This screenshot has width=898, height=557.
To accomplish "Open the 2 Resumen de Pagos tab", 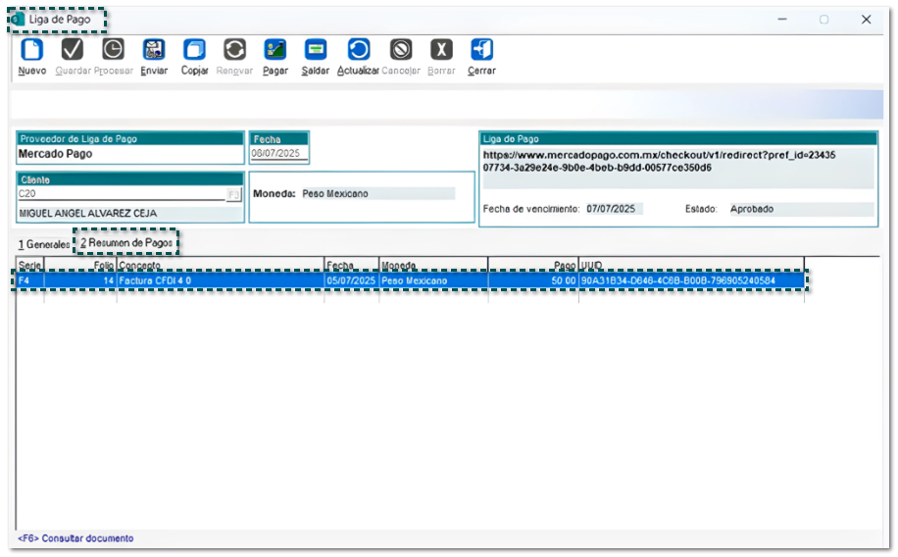I will point(127,242).
